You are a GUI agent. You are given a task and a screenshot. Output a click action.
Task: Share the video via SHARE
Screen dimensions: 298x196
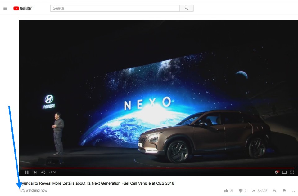(x=260, y=191)
